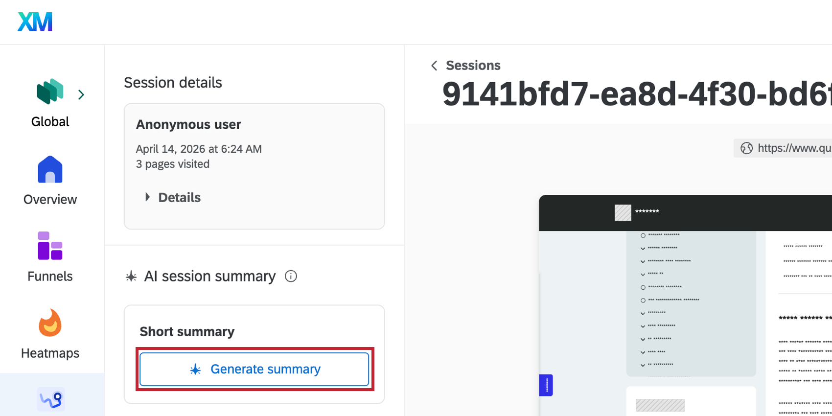This screenshot has height=416, width=832.
Task: Click the globe icon in the URL bar
Action: point(746,148)
